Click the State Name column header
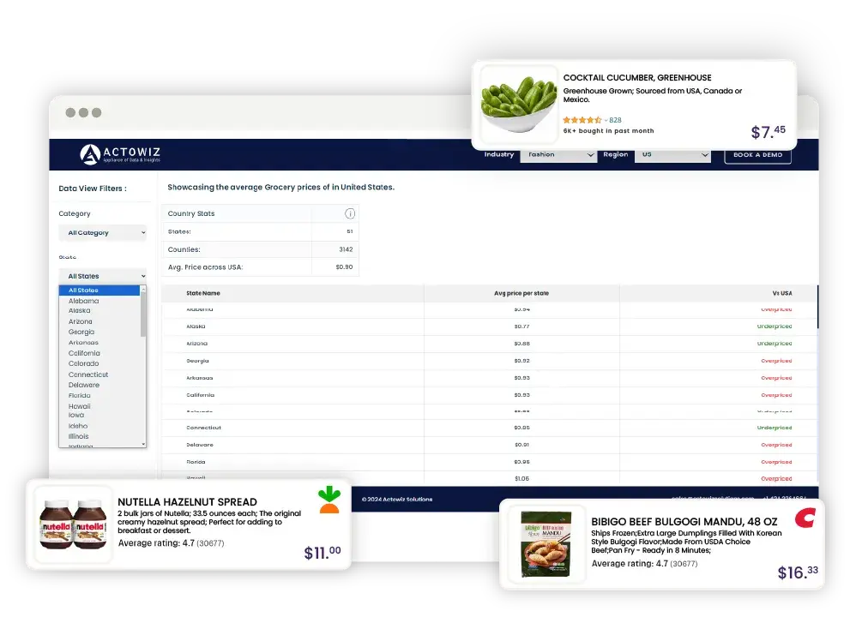 click(x=203, y=293)
